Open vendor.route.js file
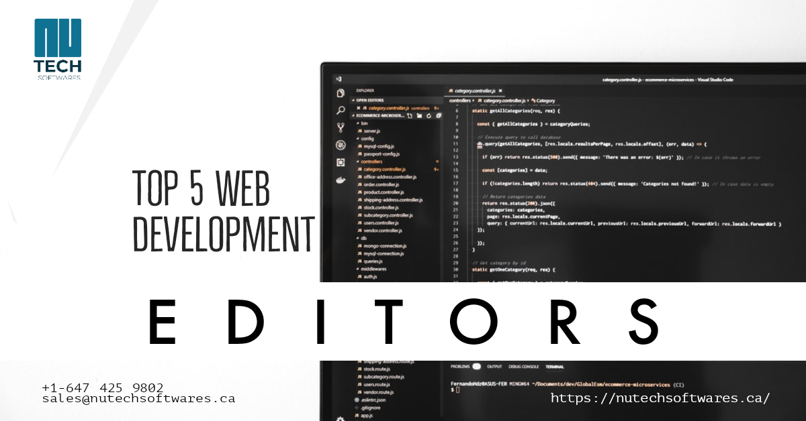The height and width of the screenshot is (421, 806). [375, 392]
